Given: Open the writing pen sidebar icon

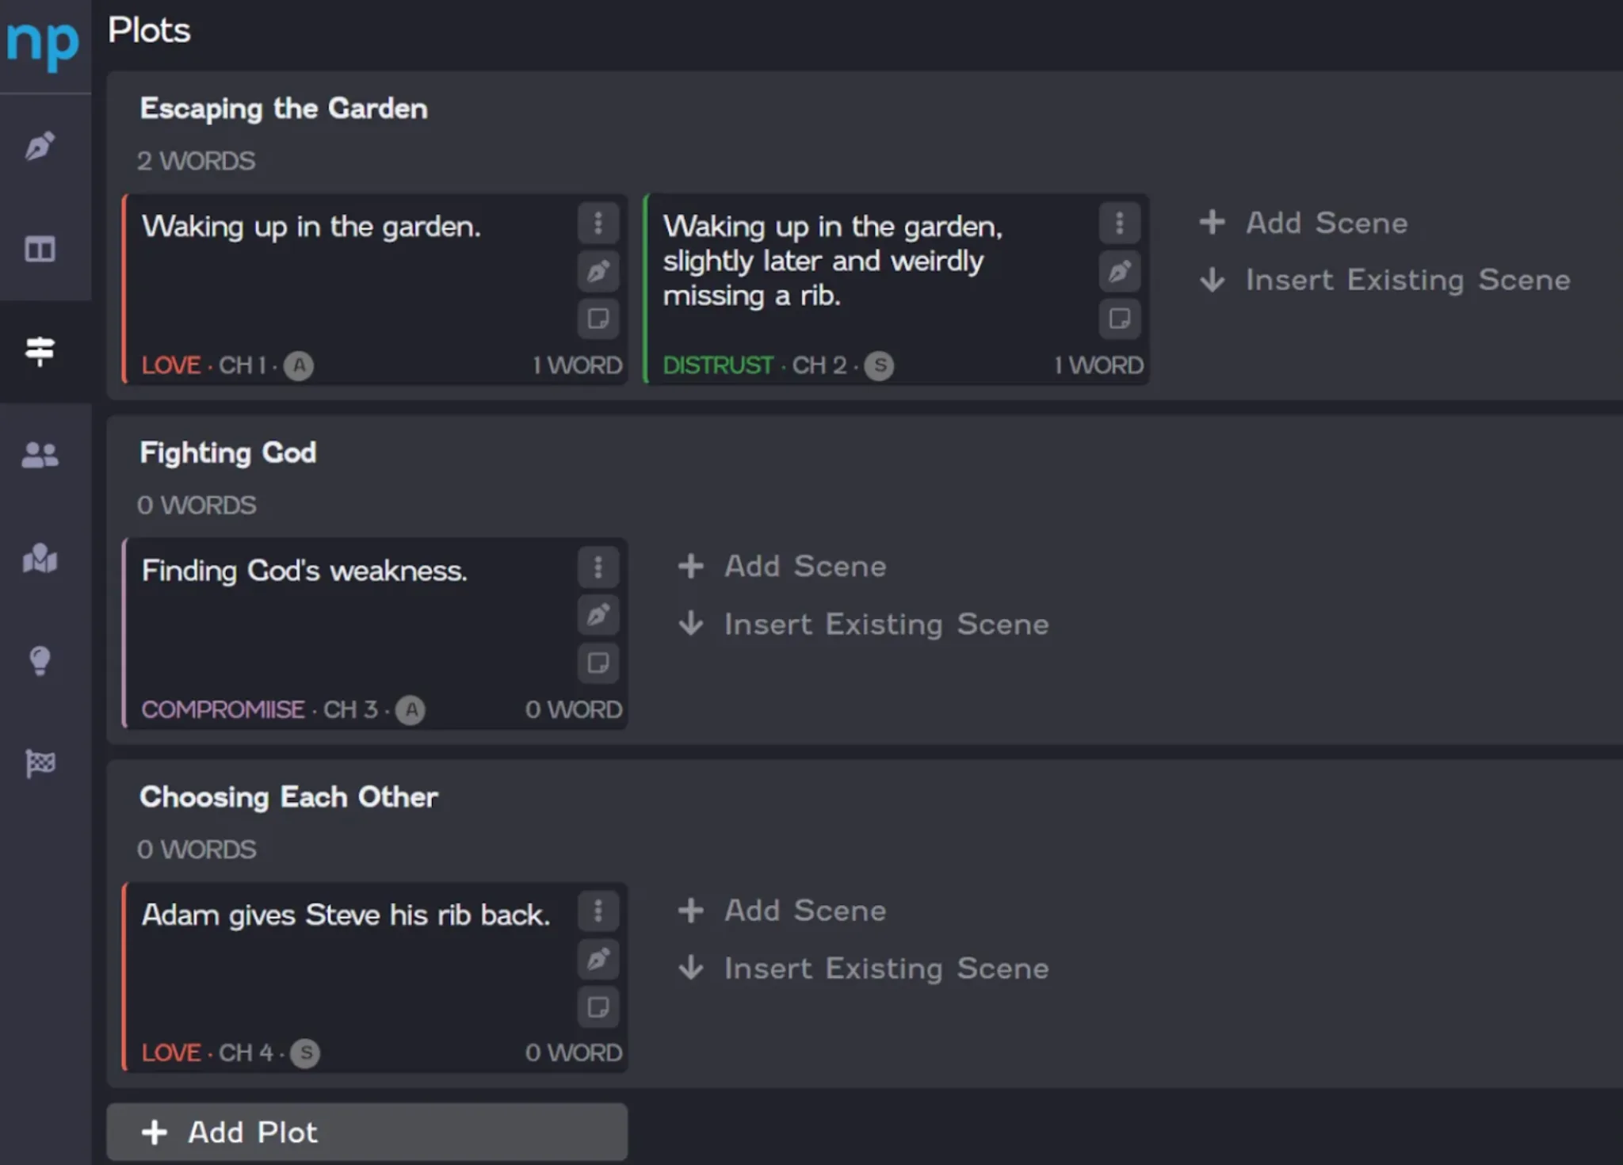Looking at the screenshot, I should pyautogui.click(x=40, y=146).
